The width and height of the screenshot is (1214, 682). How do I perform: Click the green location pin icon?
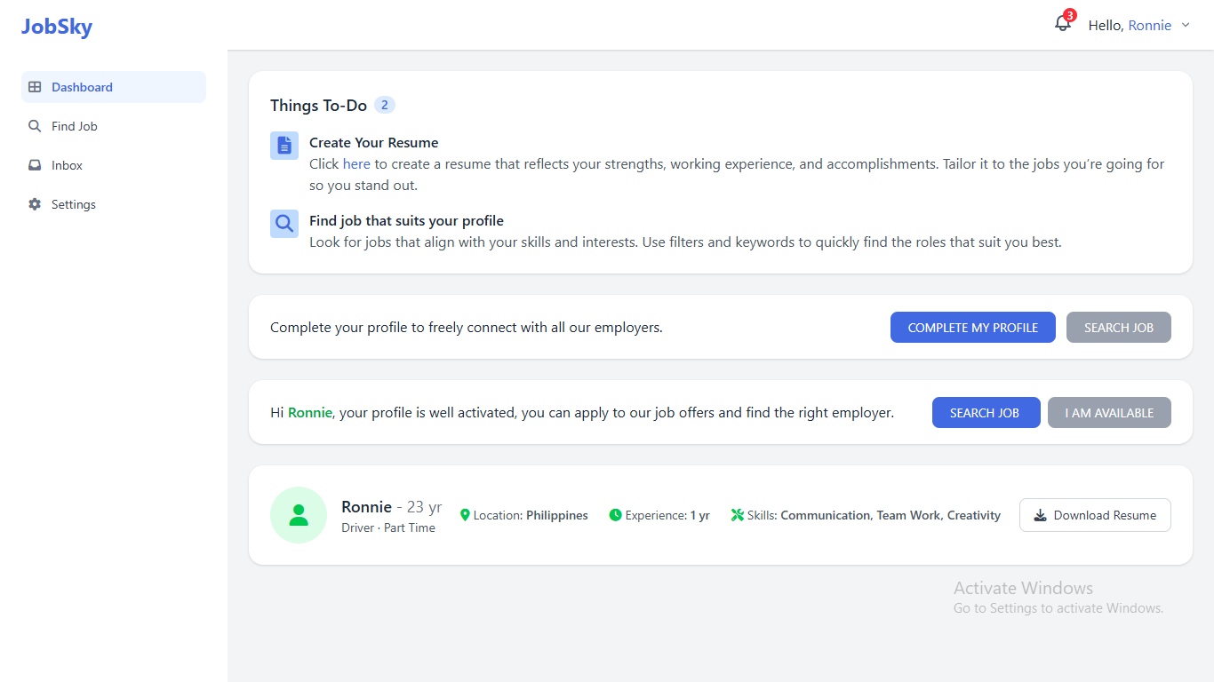[465, 515]
